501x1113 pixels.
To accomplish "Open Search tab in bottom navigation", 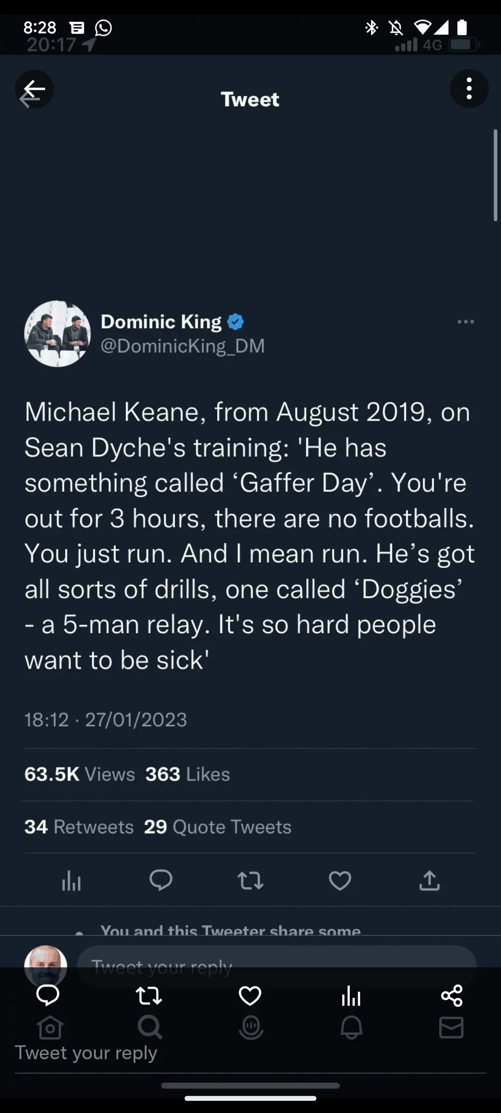I will (x=150, y=1028).
